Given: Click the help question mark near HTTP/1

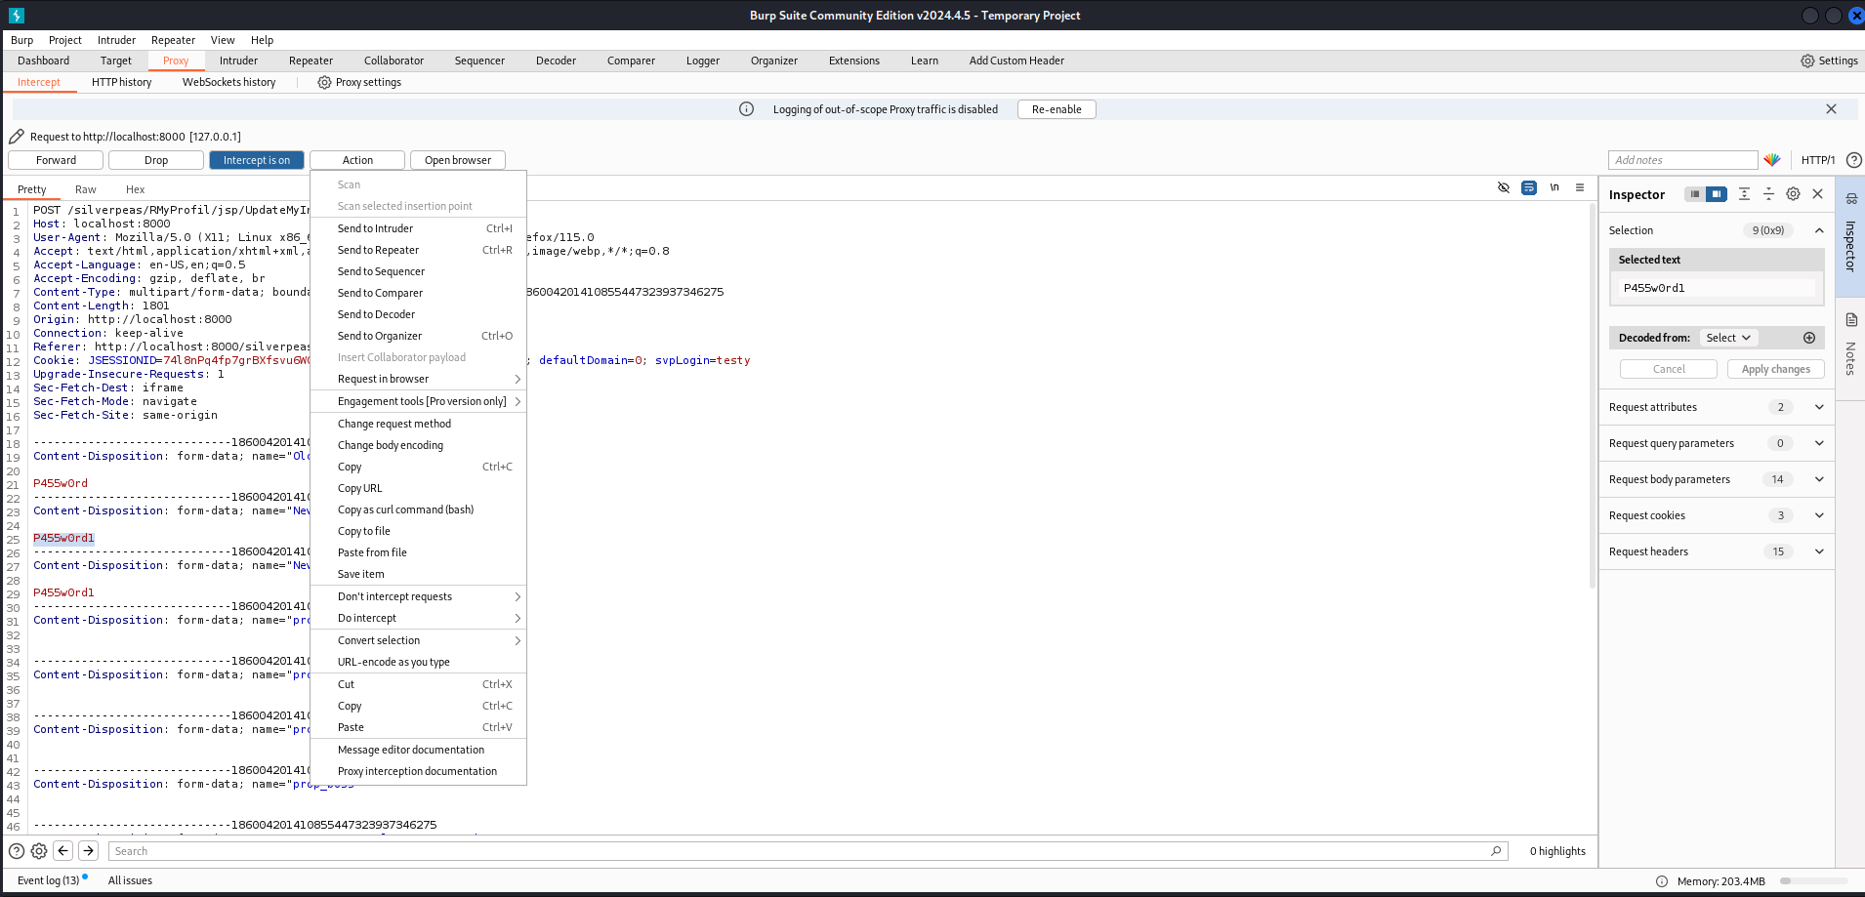Looking at the screenshot, I should [1853, 160].
